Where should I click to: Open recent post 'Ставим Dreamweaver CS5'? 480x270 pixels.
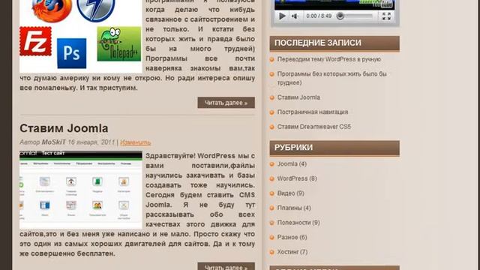pos(314,127)
